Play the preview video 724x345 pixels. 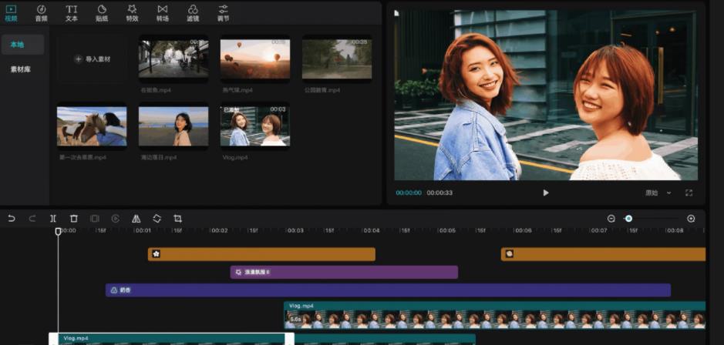click(x=546, y=193)
